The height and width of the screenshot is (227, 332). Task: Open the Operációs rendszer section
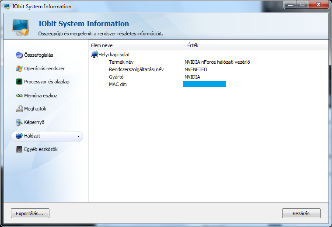tap(45, 69)
